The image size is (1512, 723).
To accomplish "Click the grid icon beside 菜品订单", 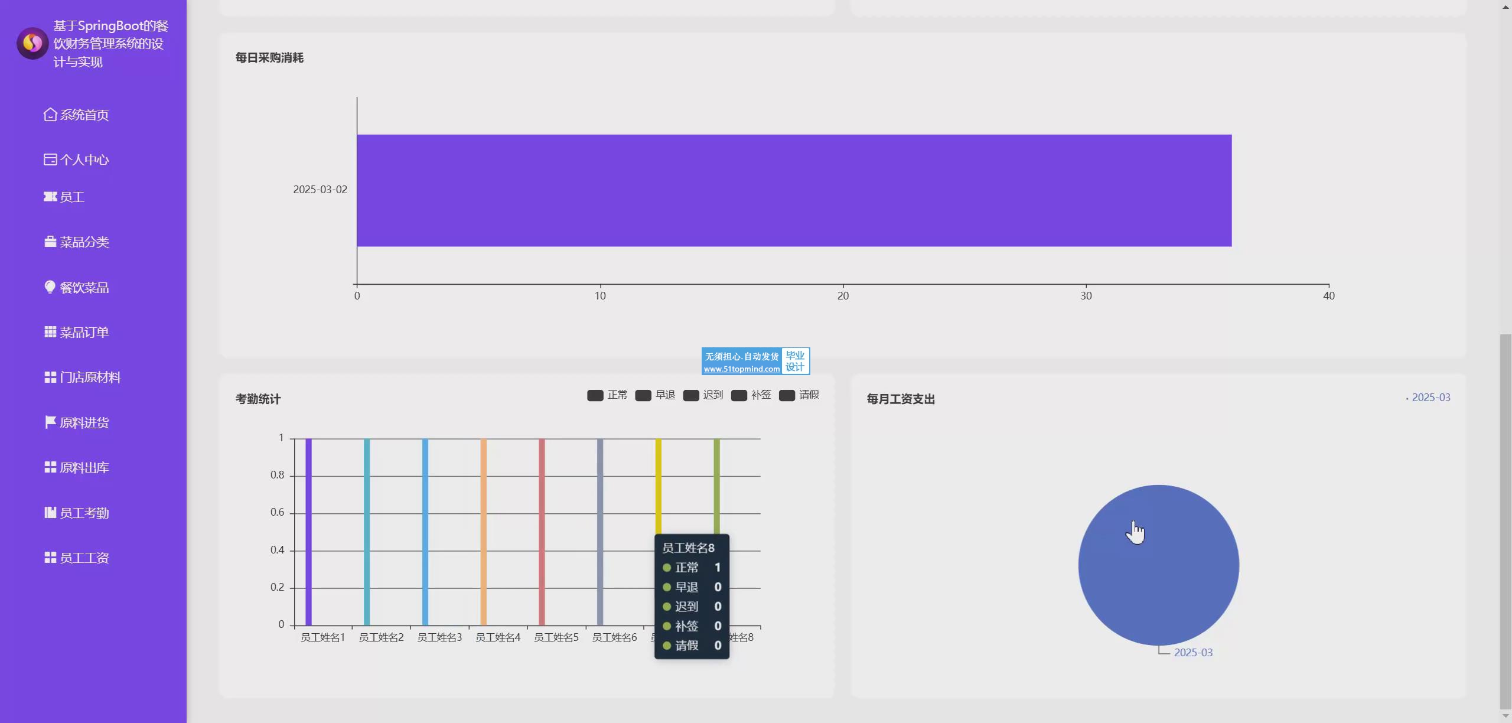I will [50, 332].
